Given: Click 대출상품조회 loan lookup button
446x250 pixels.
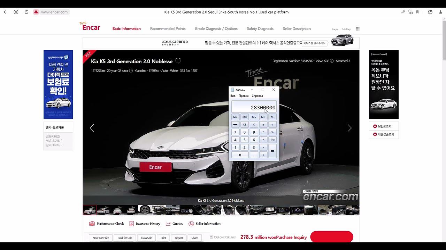Looking at the screenshot, I should [x=384, y=134].
